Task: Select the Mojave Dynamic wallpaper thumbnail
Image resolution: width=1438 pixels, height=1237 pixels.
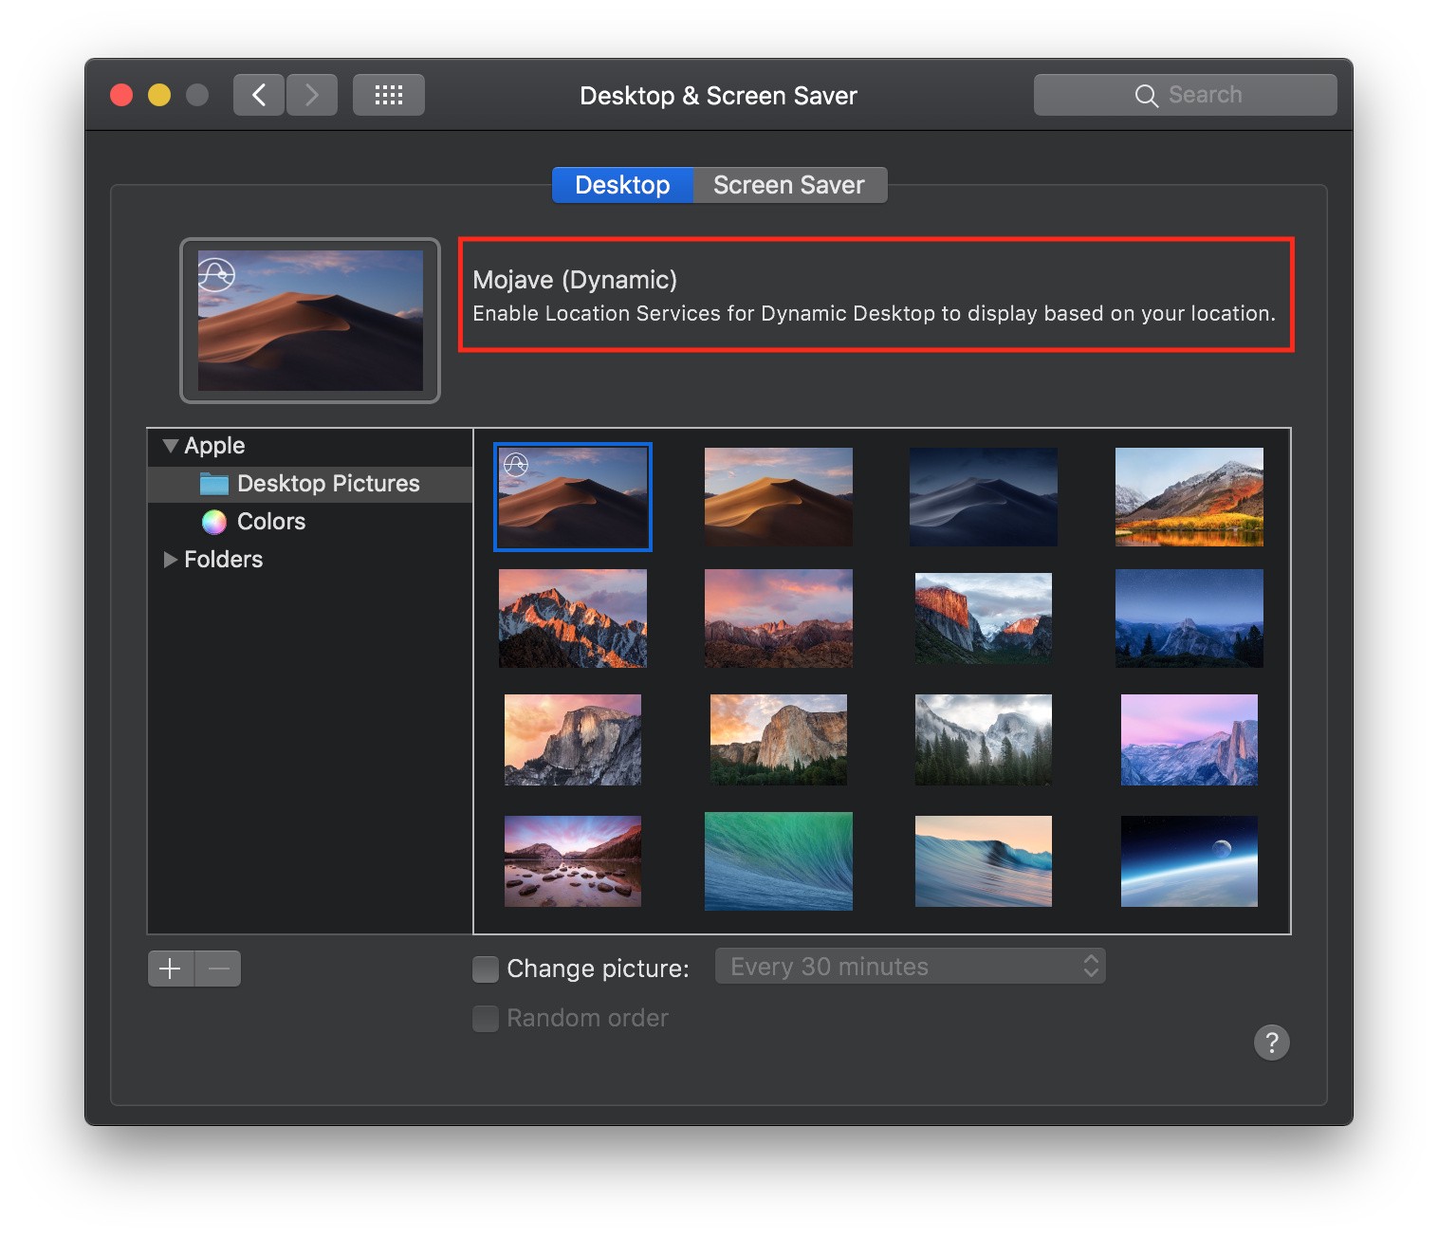Action: point(573,497)
